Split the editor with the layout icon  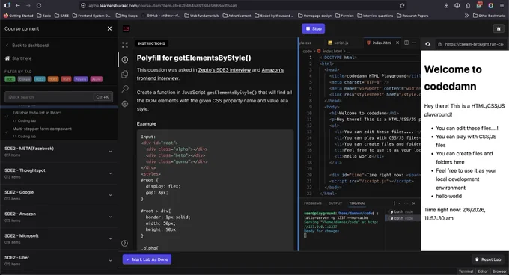(x=406, y=43)
